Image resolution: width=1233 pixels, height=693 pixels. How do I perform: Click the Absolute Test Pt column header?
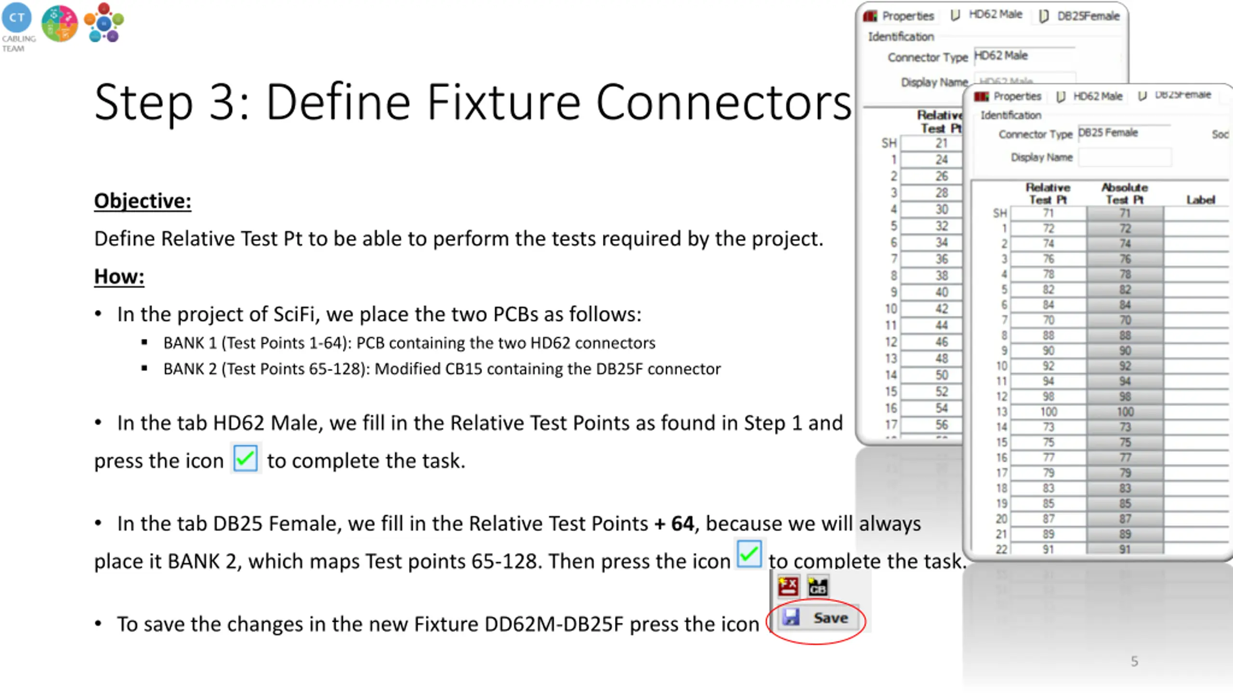(x=1125, y=193)
